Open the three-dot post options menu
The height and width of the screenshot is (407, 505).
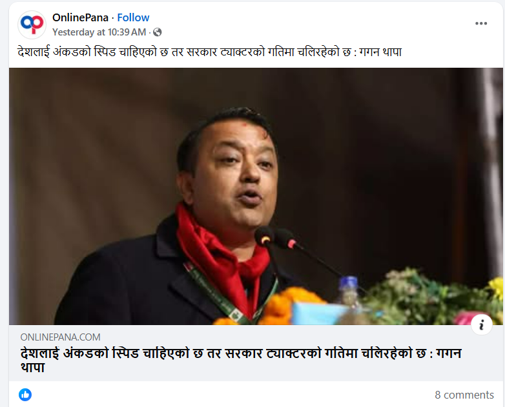481,23
